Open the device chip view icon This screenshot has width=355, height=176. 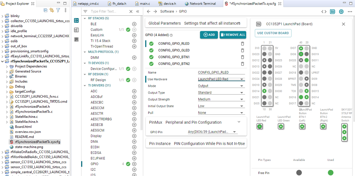point(341,12)
